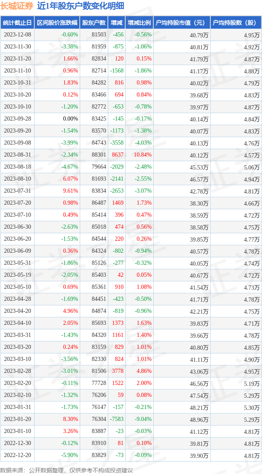The height and width of the screenshot is (474, 262).
Task: Click the -7583 decrease value
Action: pyautogui.click(x=117, y=419)
